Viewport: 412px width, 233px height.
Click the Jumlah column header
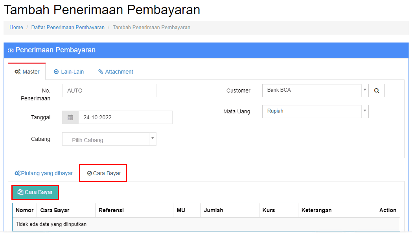coord(230,210)
